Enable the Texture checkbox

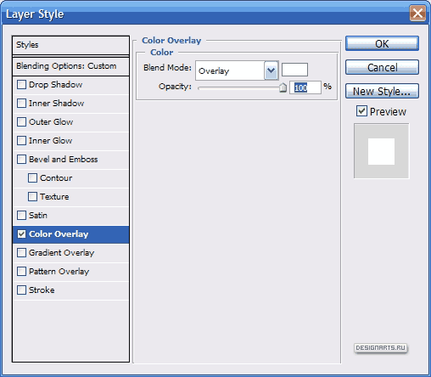click(x=32, y=196)
